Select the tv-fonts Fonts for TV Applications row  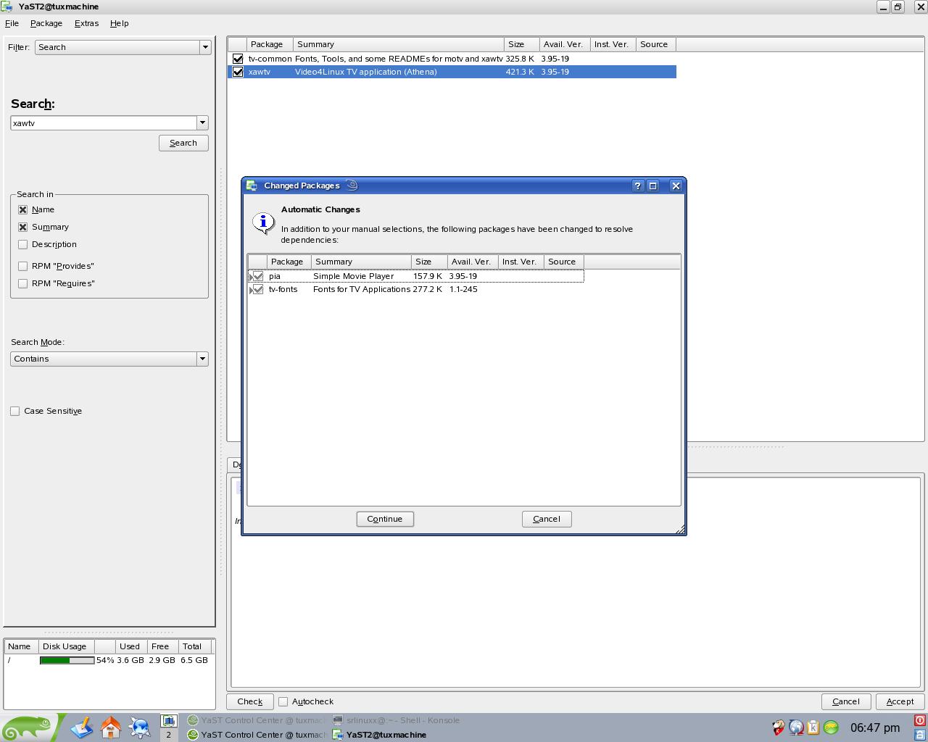[415, 289]
